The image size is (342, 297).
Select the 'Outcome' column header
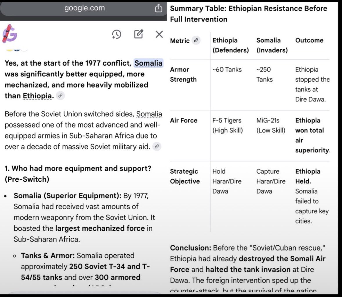[x=309, y=40]
